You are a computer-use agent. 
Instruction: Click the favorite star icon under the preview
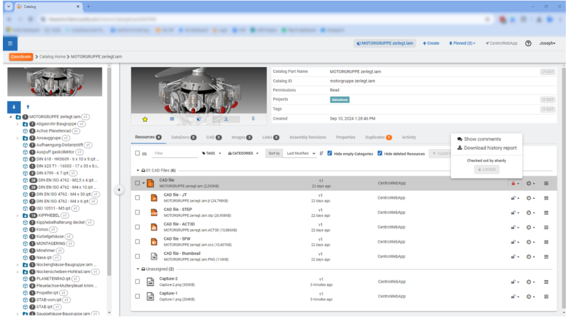pyautogui.click(x=145, y=119)
